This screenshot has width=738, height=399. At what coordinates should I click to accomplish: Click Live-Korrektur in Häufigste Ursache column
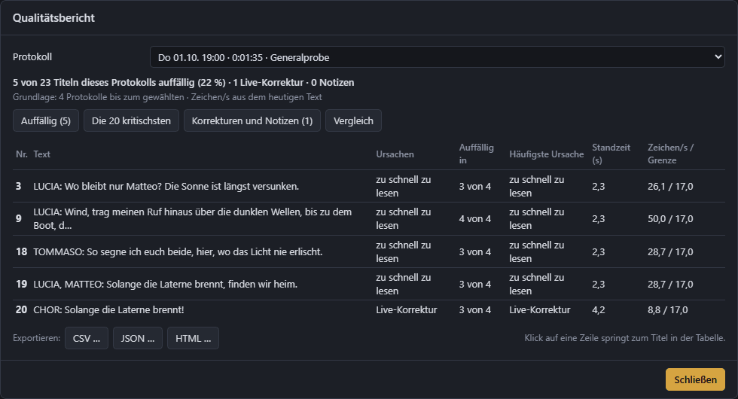(x=540, y=310)
